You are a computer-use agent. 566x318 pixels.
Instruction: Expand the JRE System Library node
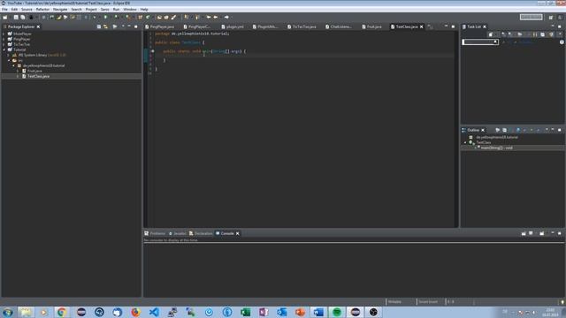(9, 55)
